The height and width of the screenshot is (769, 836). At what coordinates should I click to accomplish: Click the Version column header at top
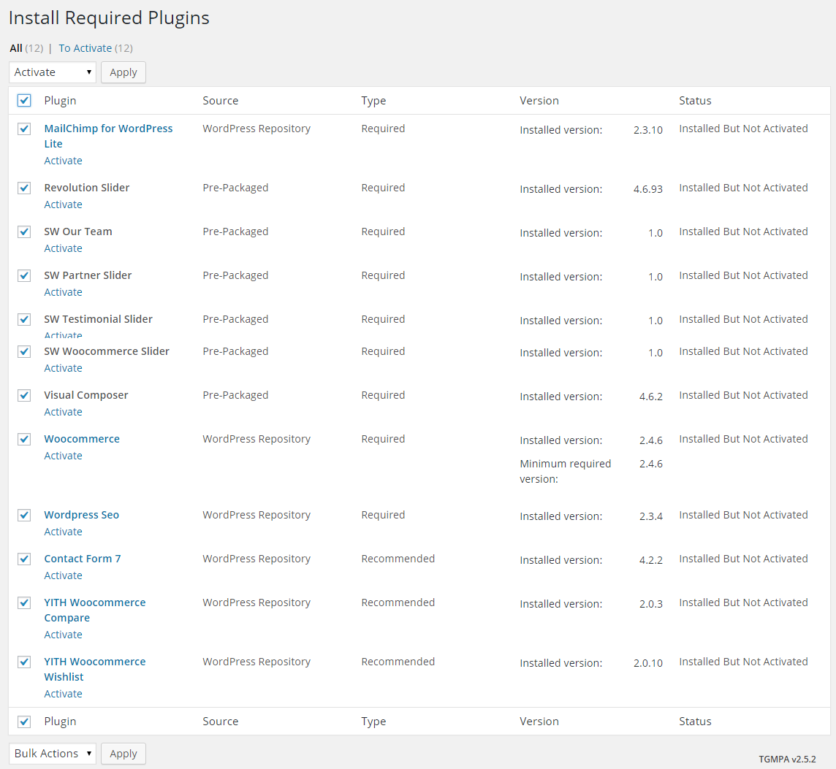click(539, 101)
